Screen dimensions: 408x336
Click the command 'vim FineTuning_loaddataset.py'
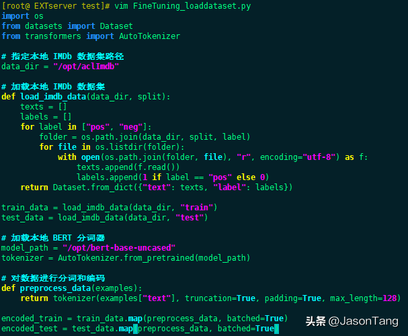(x=183, y=6)
